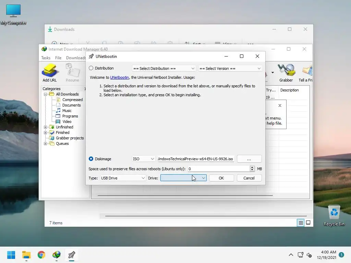The width and height of the screenshot is (351, 263).
Task: Open the Select Version dropdown
Action: pyautogui.click(x=230, y=68)
